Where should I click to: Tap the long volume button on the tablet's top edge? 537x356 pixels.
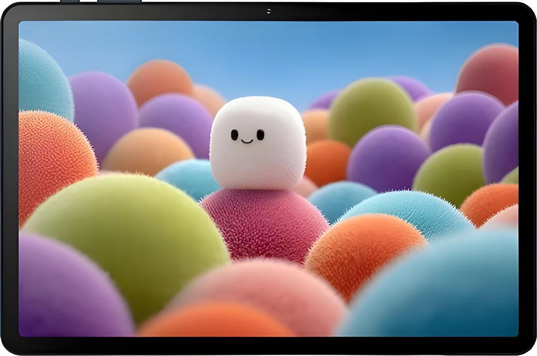119,1
